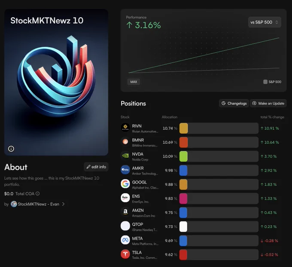Expand the author profile chevron arrow
292x267 pixels.
point(63,204)
